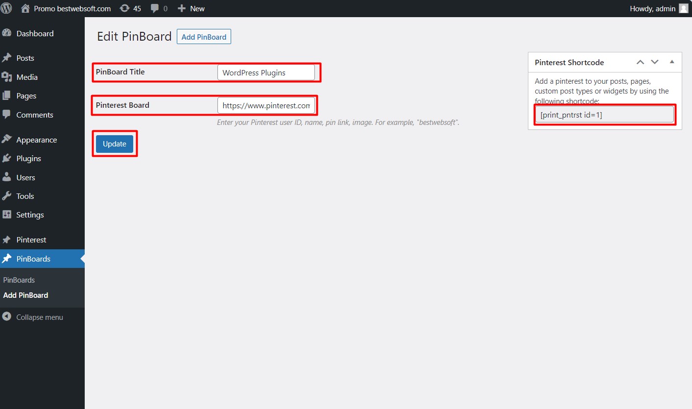Click the WordPress logo icon
The height and width of the screenshot is (409, 692).
click(6, 8)
